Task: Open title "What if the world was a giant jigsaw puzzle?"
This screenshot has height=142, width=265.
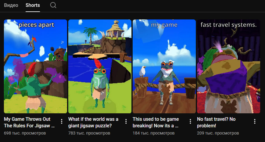Action: (x=93, y=122)
